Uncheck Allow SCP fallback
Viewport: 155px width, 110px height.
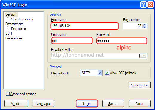(107, 73)
